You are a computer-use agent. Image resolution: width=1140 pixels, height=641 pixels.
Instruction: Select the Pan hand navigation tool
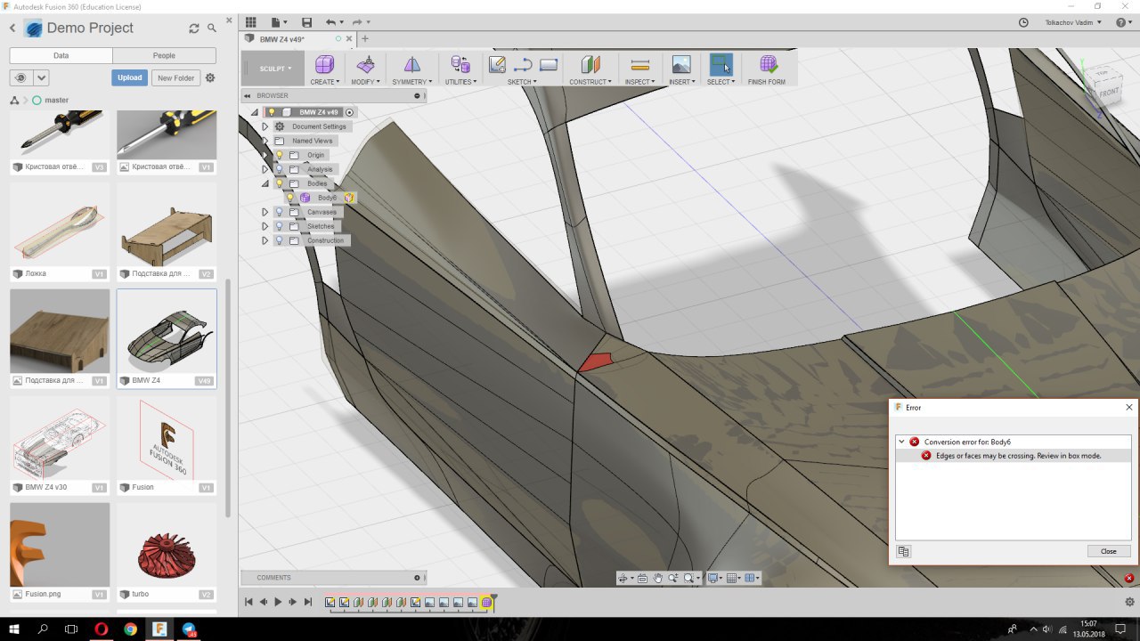(657, 578)
